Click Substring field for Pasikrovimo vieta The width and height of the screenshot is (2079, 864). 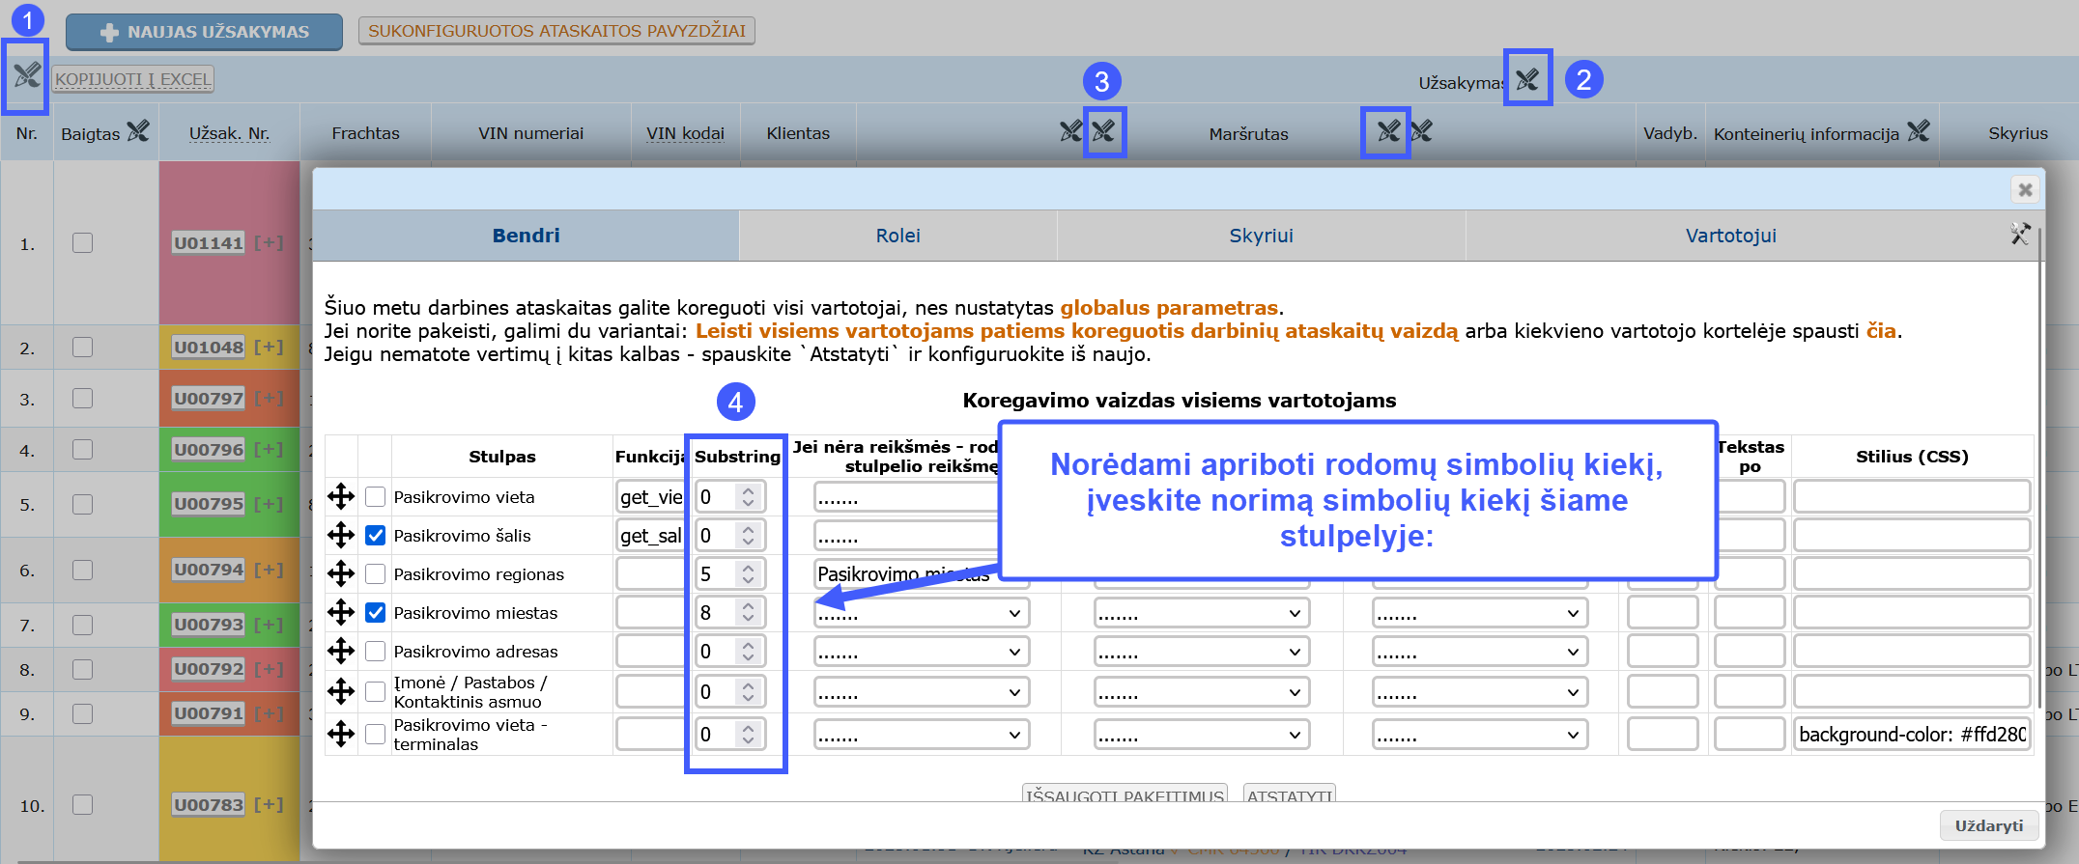tap(729, 497)
